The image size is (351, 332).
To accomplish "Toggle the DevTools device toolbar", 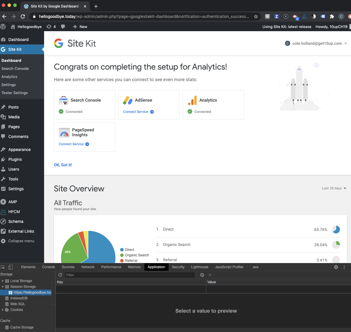I will 11,267.
